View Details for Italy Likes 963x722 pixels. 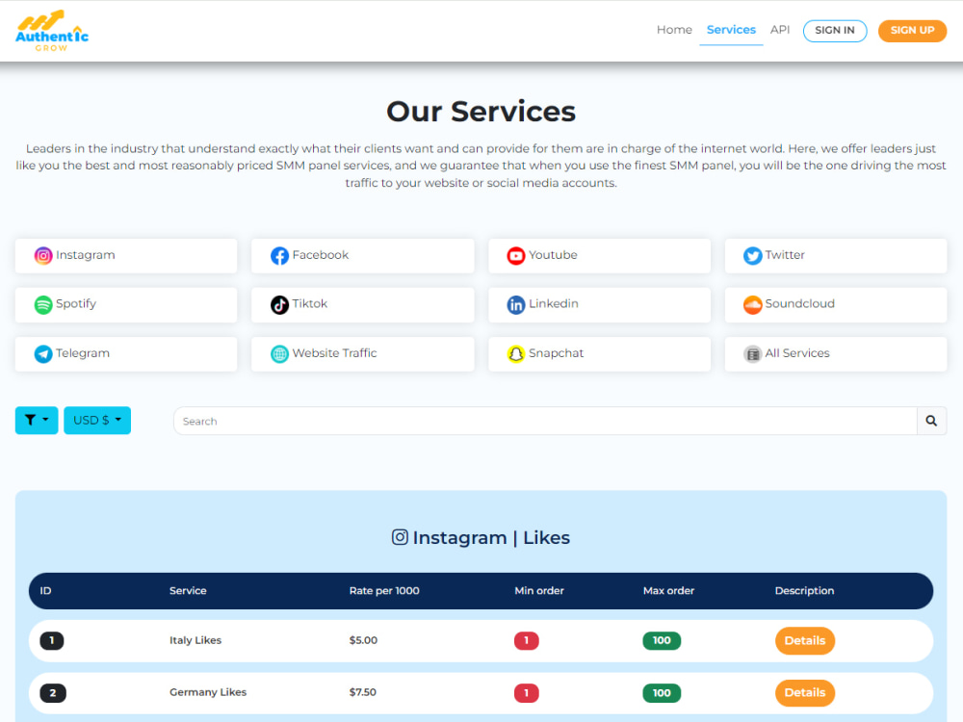[x=805, y=640]
